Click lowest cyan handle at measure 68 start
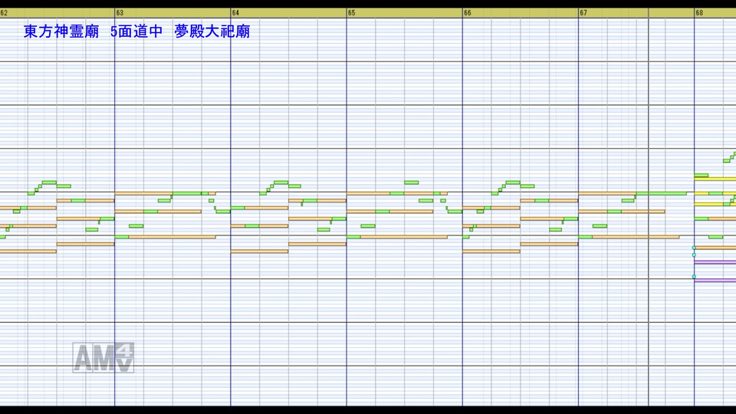736x414 pixels. point(695,277)
